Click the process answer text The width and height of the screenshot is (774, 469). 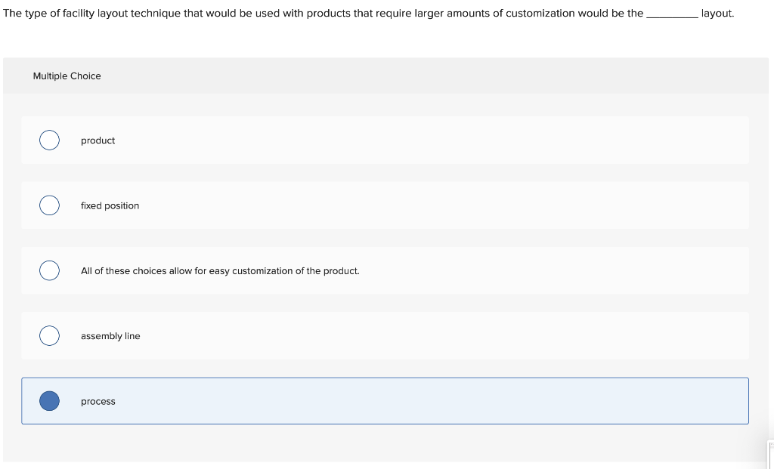(x=98, y=401)
